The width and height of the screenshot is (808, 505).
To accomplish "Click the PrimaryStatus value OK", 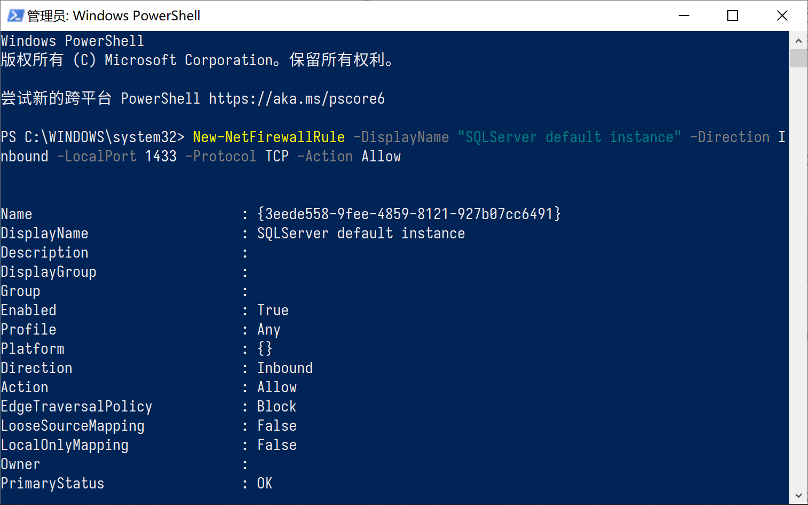I will (x=265, y=484).
